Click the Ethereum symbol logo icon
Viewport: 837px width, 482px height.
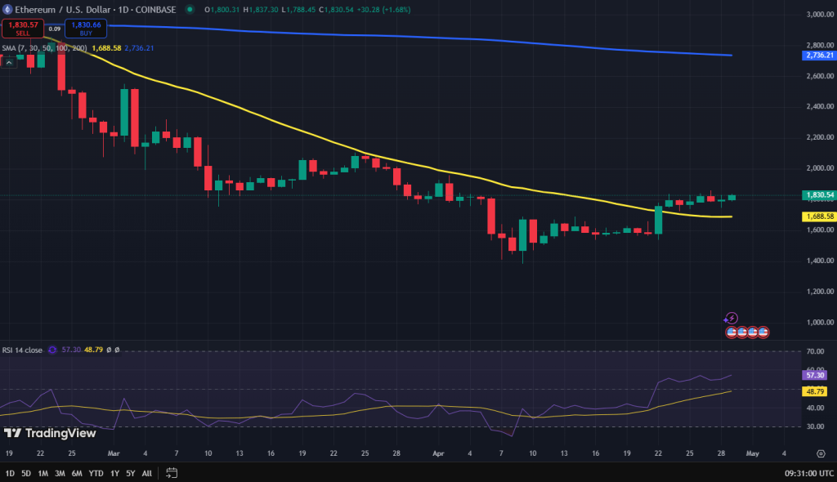7,10
